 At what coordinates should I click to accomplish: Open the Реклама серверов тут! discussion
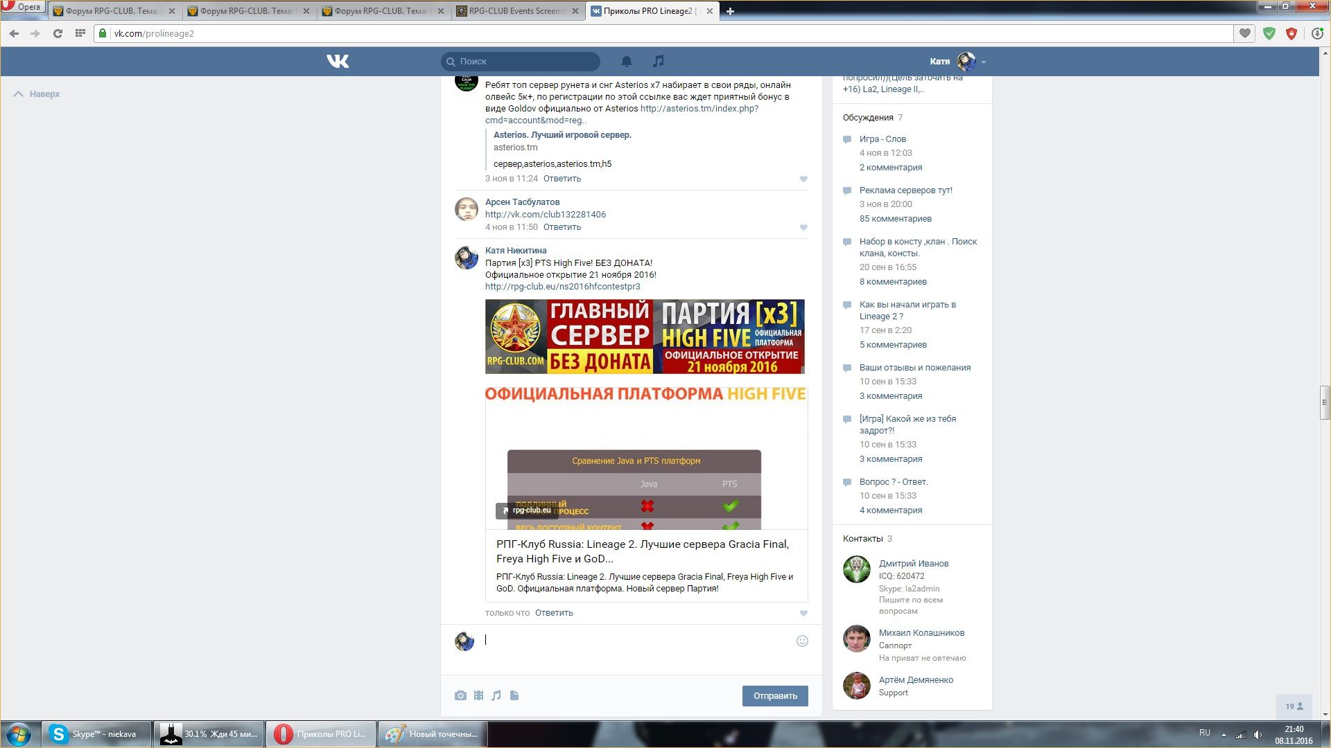(905, 190)
